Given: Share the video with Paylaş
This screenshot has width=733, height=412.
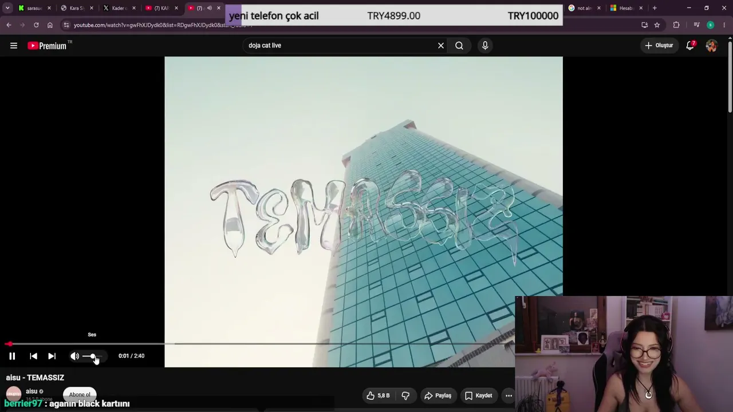Looking at the screenshot, I should click(x=438, y=395).
